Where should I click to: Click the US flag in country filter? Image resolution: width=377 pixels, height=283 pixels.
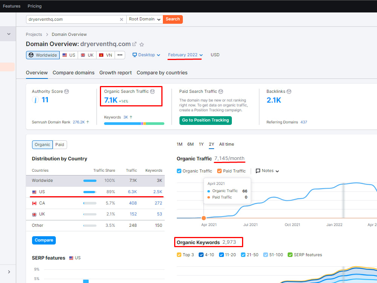[65, 55]
